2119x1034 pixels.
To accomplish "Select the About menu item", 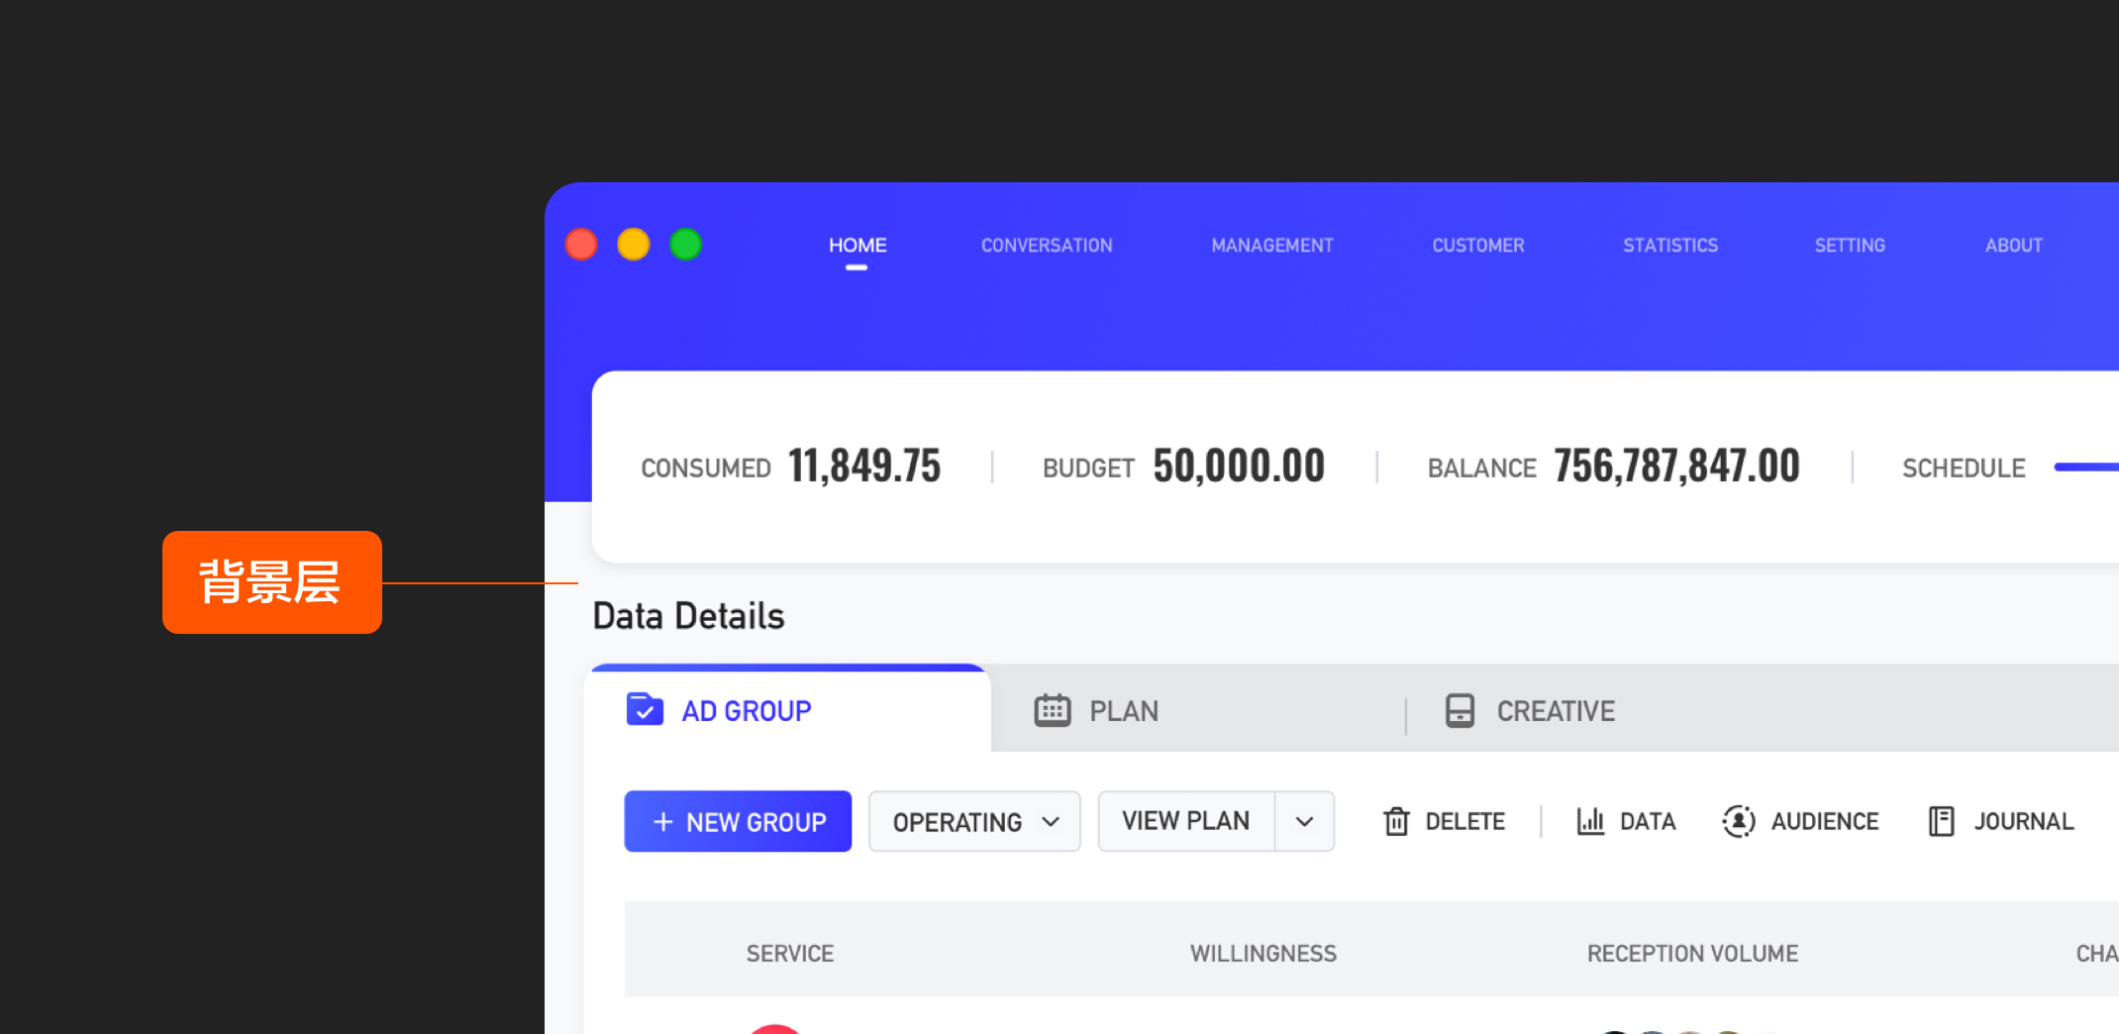I will coord(2013,246).
